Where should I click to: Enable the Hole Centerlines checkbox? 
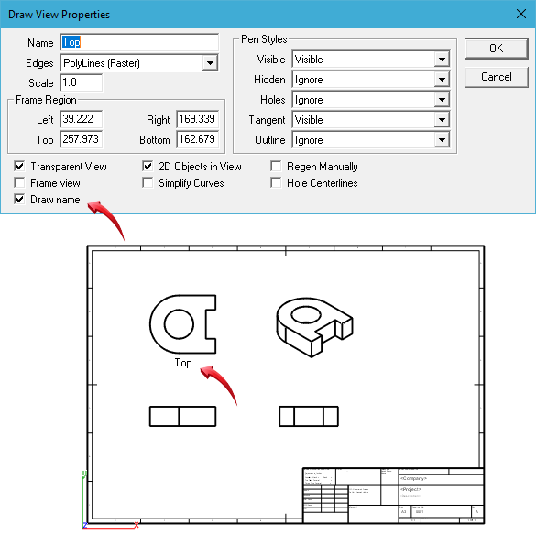coord(276,183)
